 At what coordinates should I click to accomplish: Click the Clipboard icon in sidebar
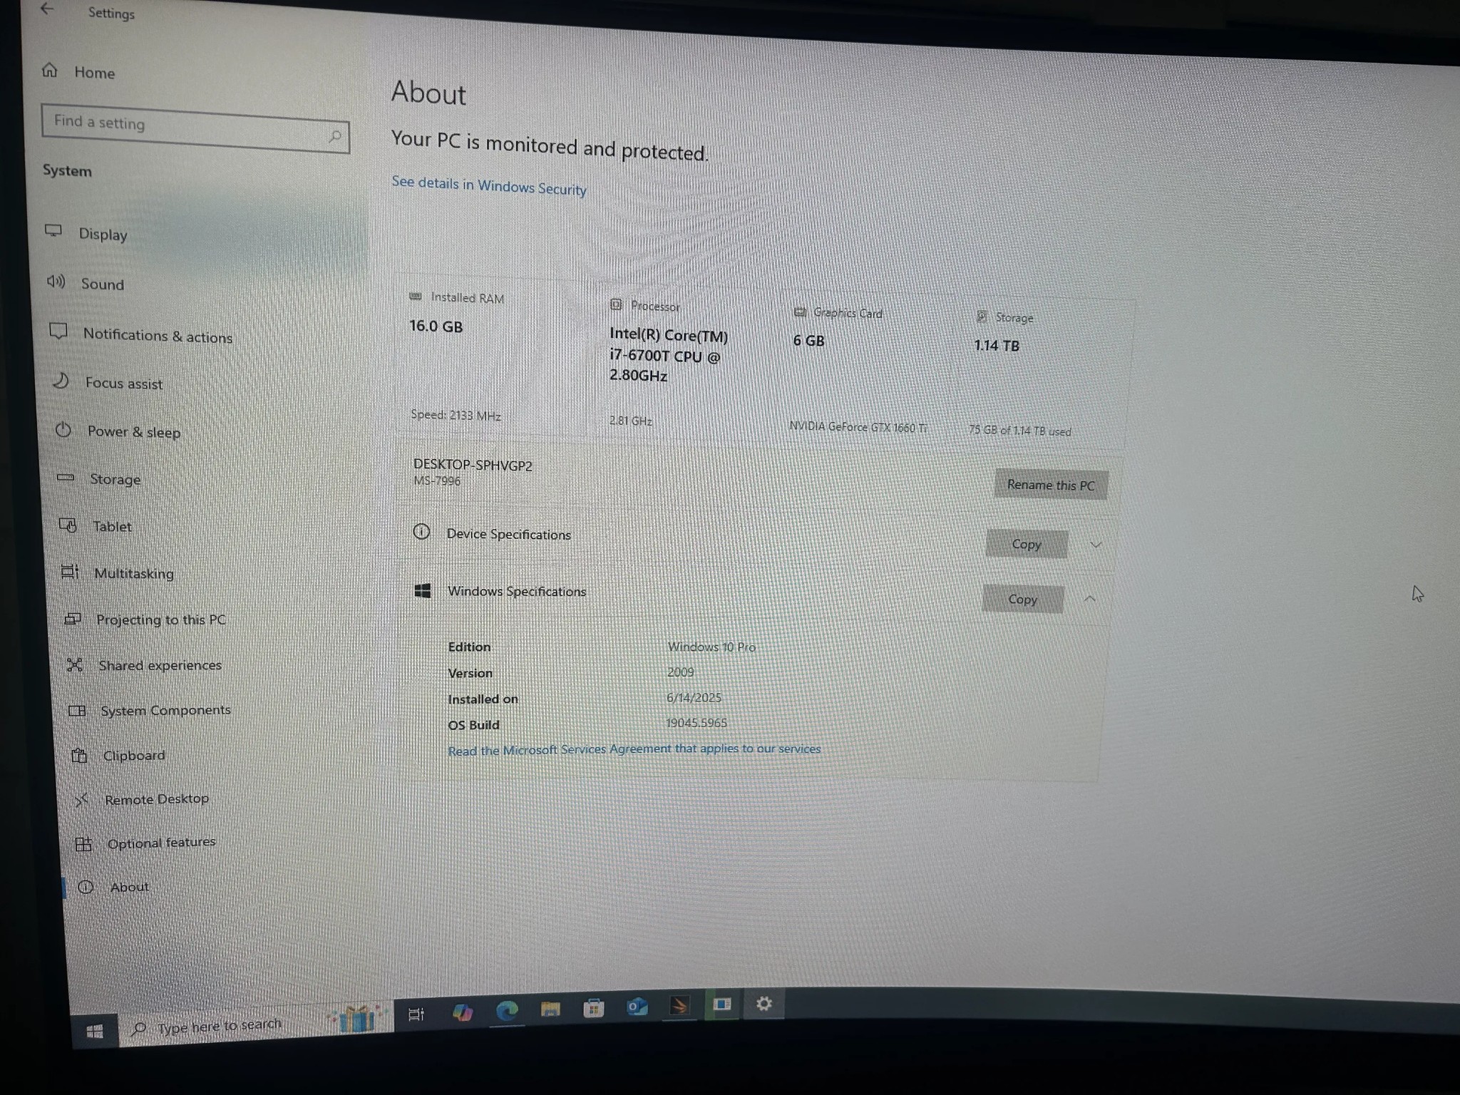(79, 755)
